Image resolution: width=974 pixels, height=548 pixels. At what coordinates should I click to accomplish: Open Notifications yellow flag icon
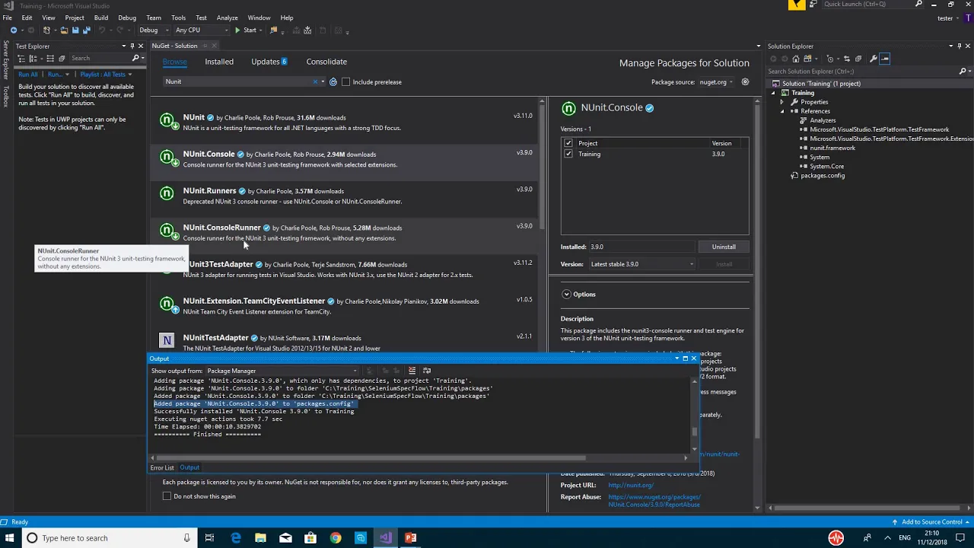(796, 5)
